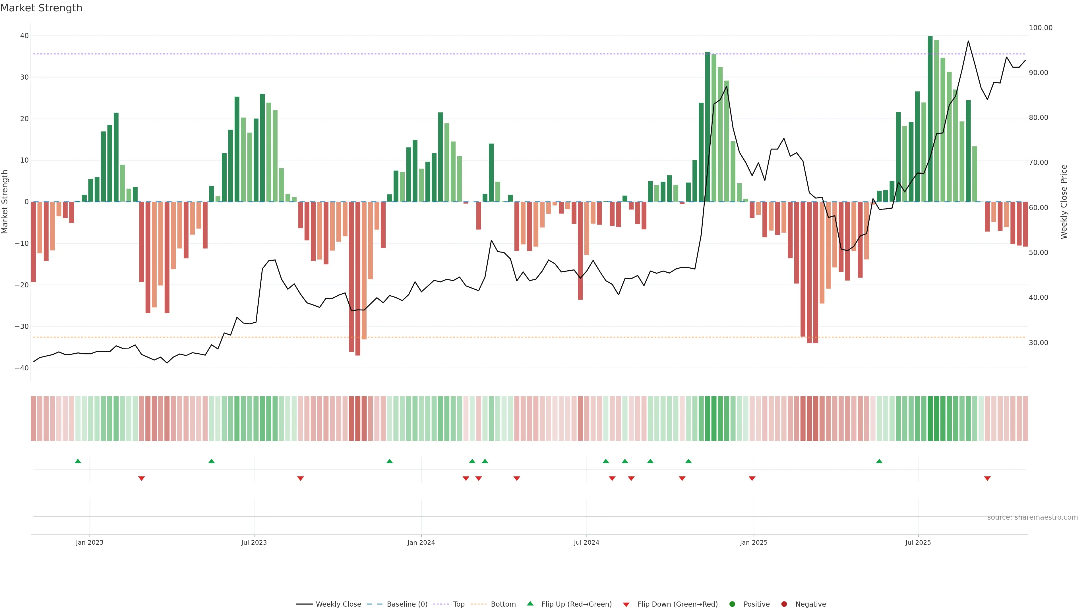The height and width of the screenshot is (614, 1092).
Task: Click green Flip Up triangle legend icon
Action: pyautogui.click(x=530, y=603)
